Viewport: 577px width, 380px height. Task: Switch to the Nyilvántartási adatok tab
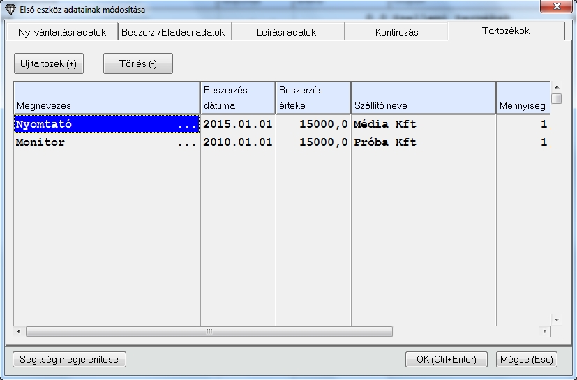(x=61, y=32)
